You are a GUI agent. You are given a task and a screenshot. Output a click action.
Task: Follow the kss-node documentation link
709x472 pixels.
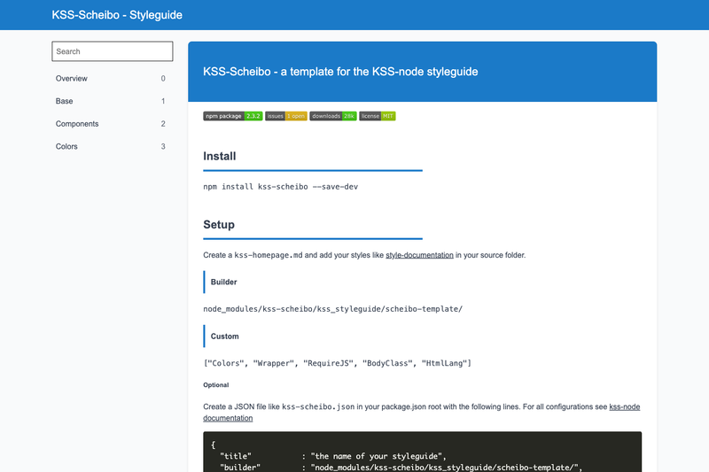pyautogui.click(x=422, y=413)
